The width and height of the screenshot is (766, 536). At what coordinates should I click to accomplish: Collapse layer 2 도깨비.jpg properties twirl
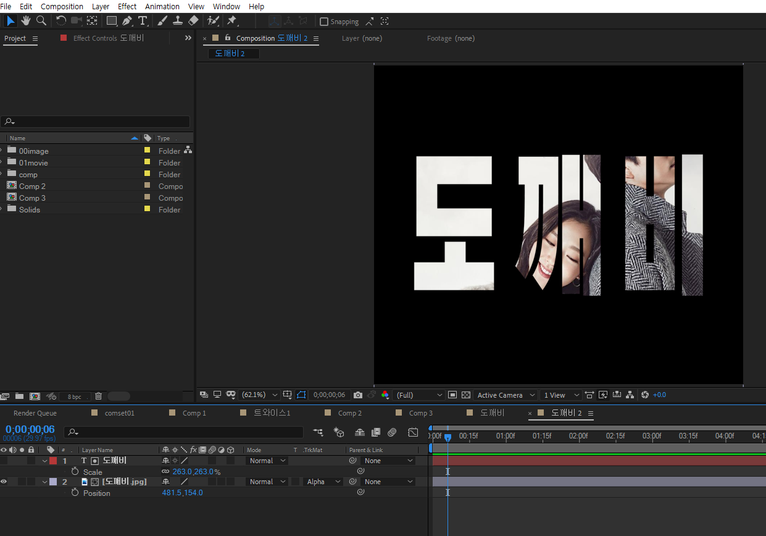(x=45, y=482)
